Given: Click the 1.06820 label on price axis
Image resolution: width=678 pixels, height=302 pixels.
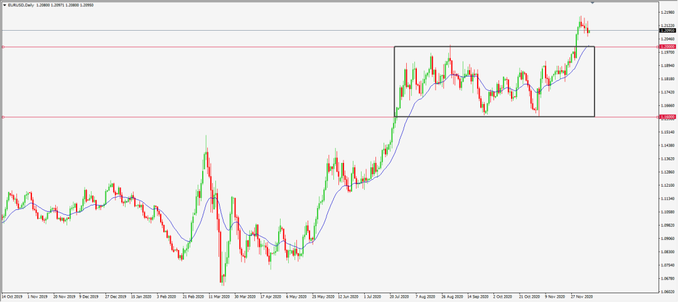Looking at the screenshot, I should click(x=667, y=278).
